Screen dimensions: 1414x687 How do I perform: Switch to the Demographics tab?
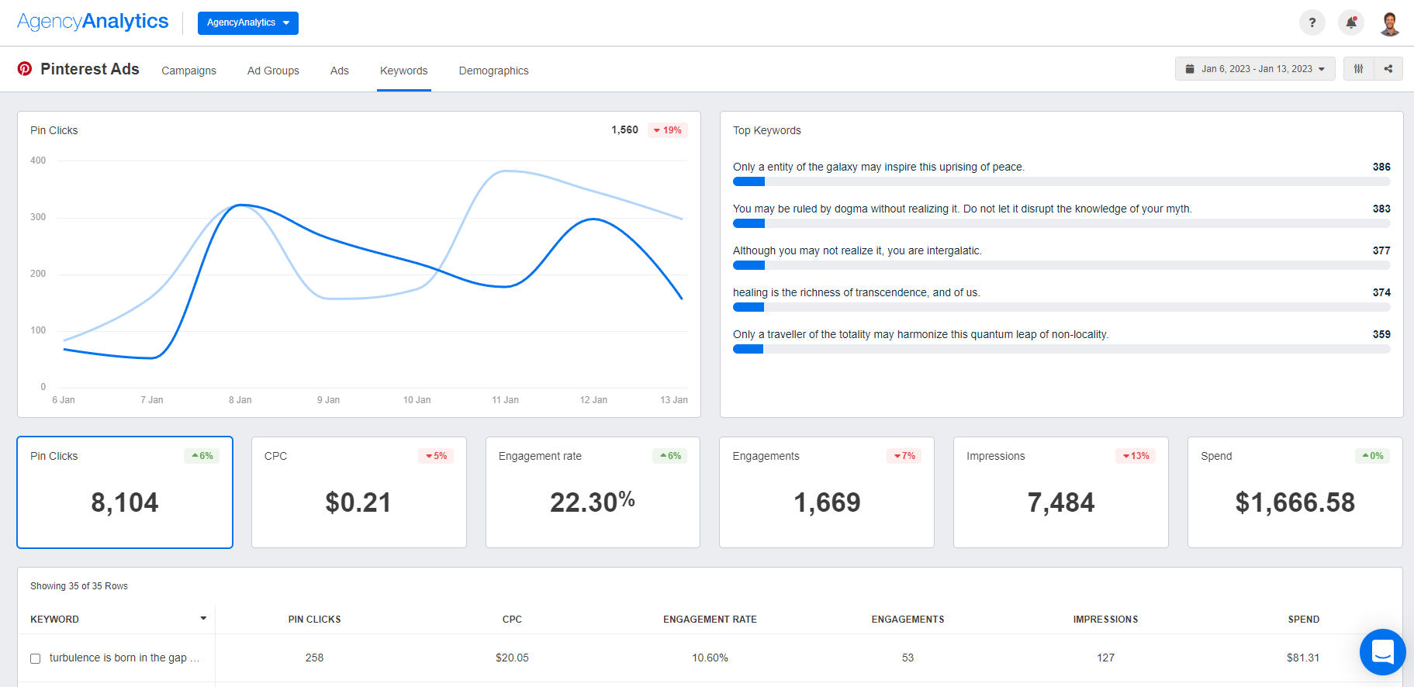tap(493, 71)
